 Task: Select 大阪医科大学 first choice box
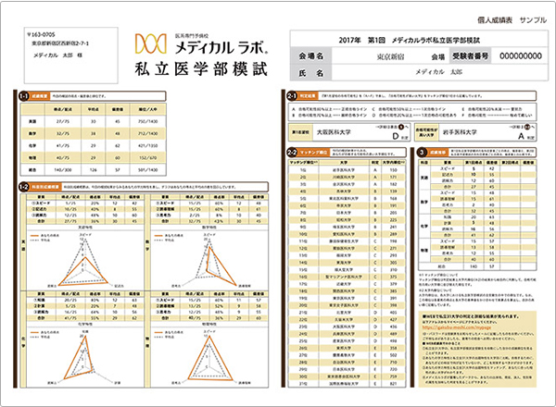point(343,131)
